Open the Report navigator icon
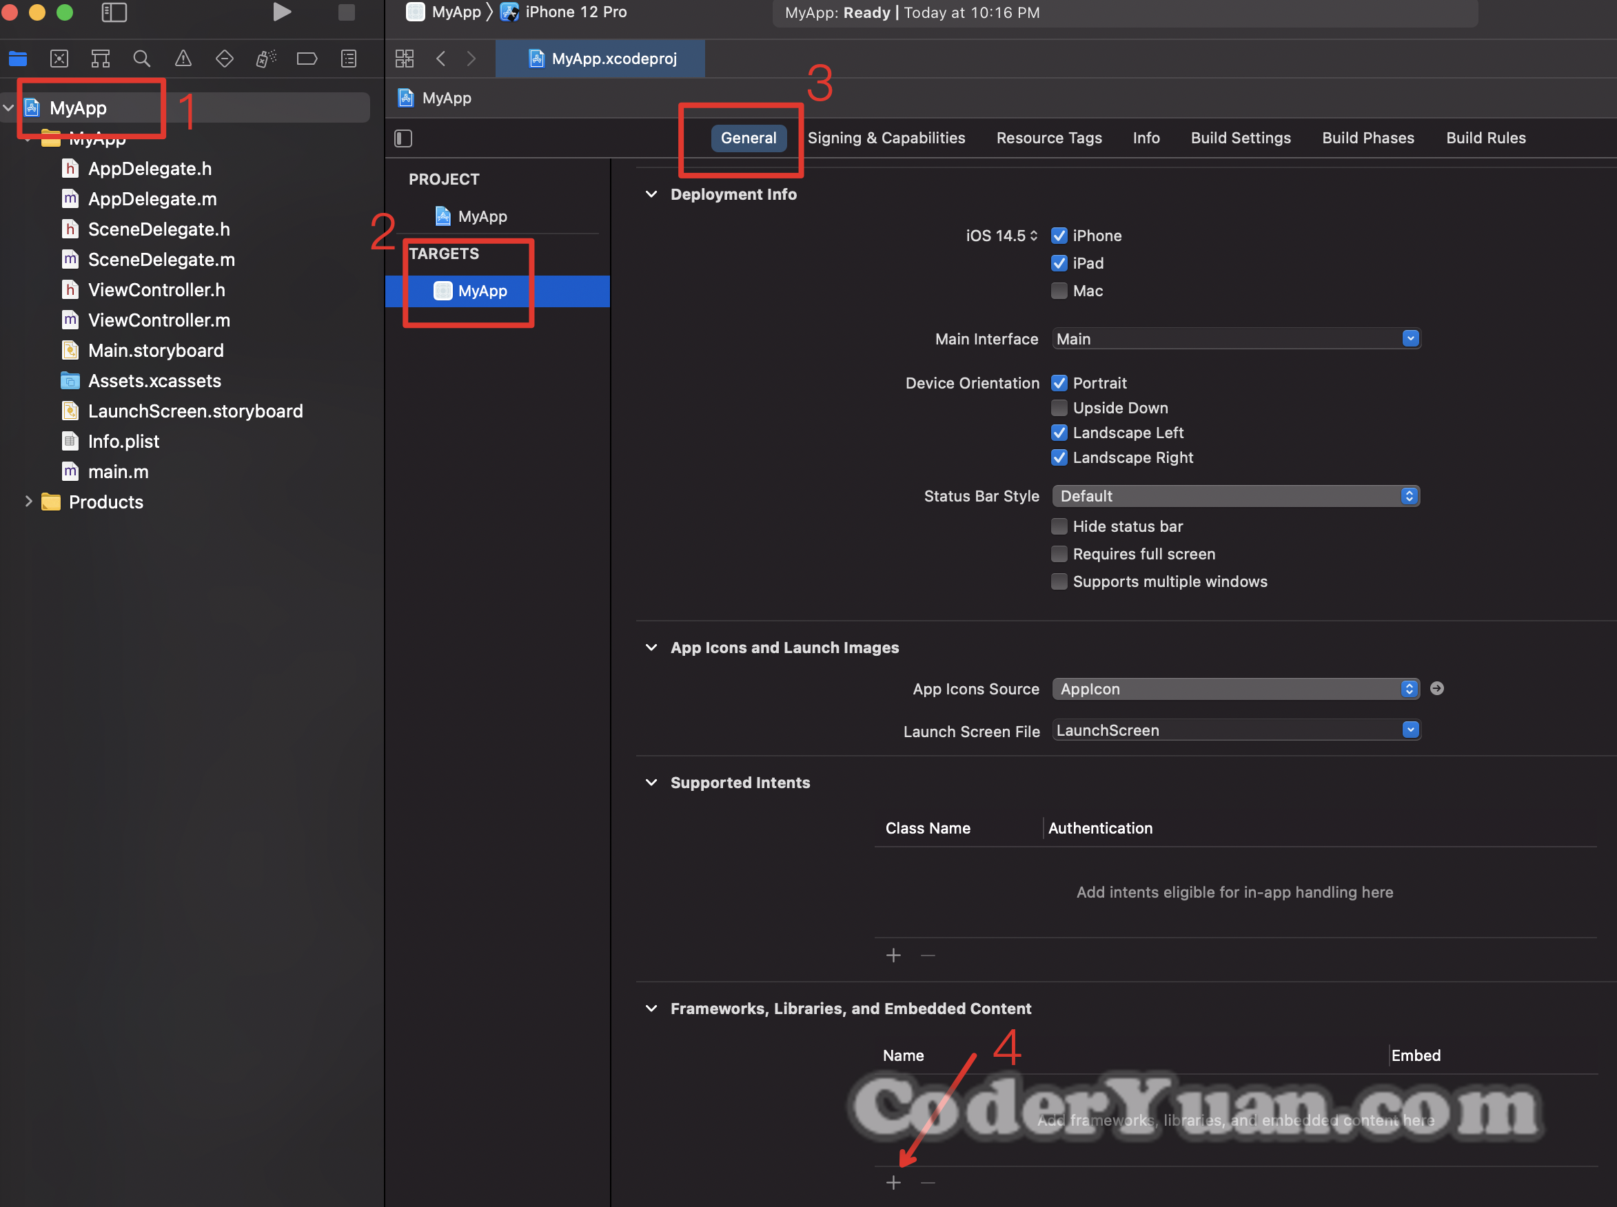This screenshot has width=1617, height=1207. pos(349,59)
